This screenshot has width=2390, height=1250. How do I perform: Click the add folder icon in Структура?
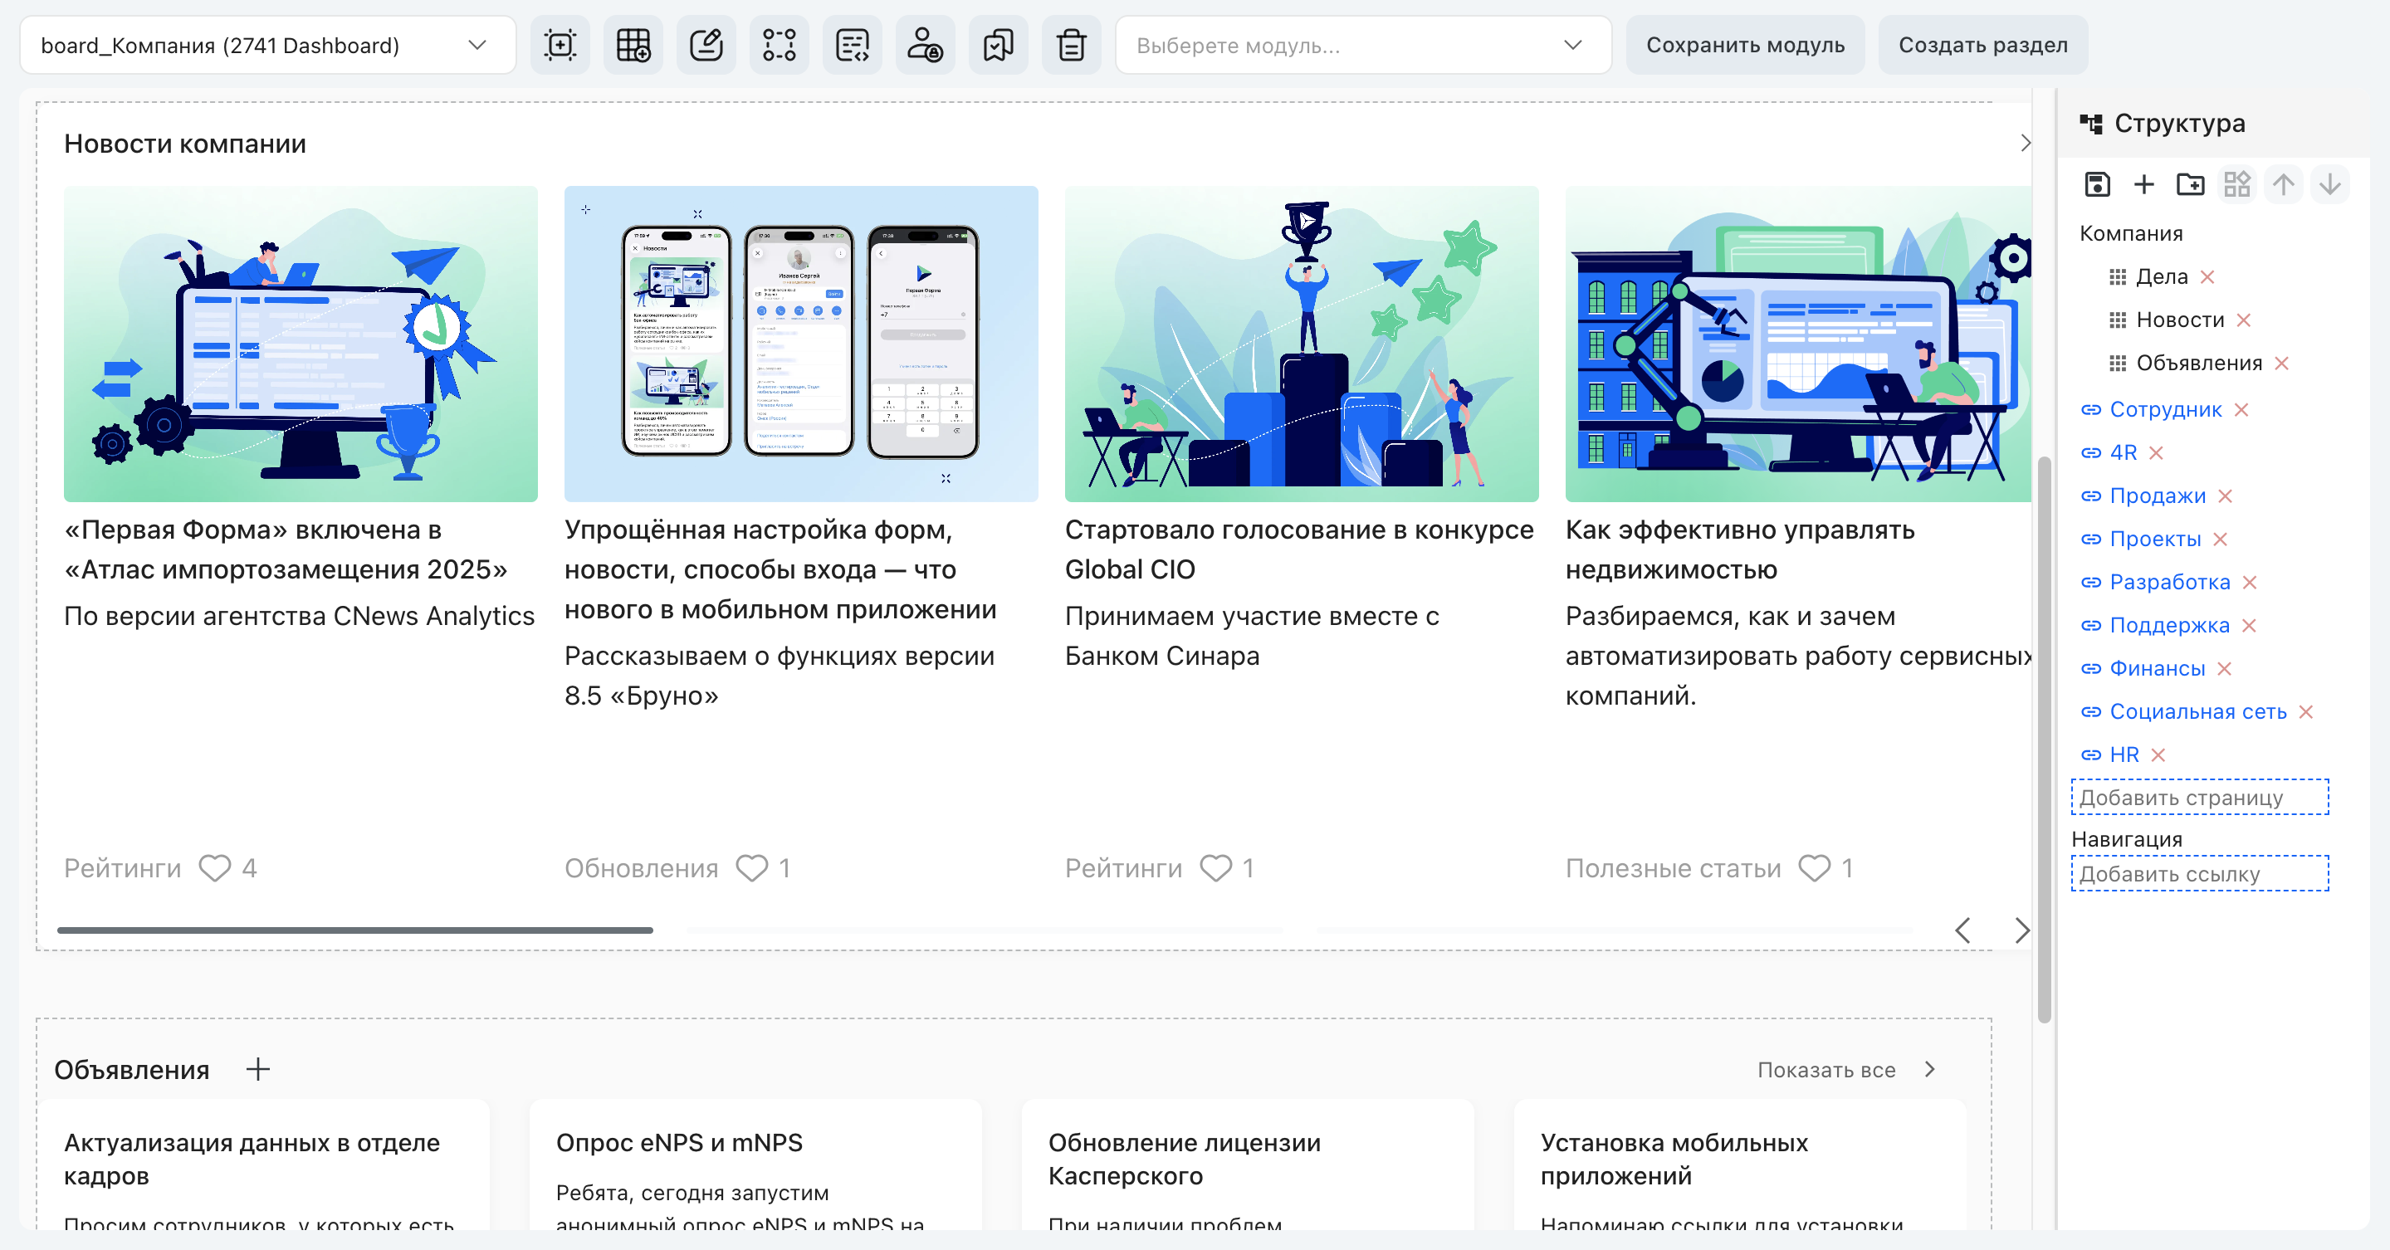coord(2191,184)
